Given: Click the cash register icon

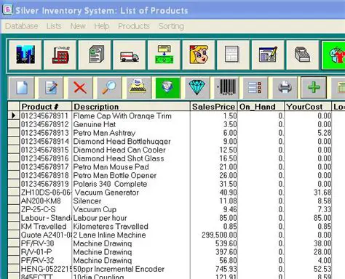Looking at the screenshot, I should pyautogui.click(x=303, y=55).
